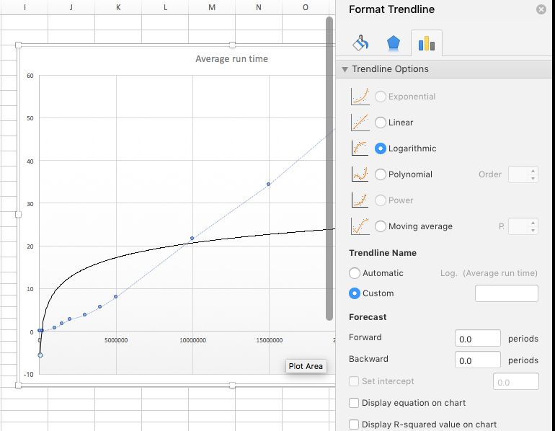The width and height of the screenshot is (555, 431).
Task: Click the -10 vertical axis label
Action: point(29,374)
